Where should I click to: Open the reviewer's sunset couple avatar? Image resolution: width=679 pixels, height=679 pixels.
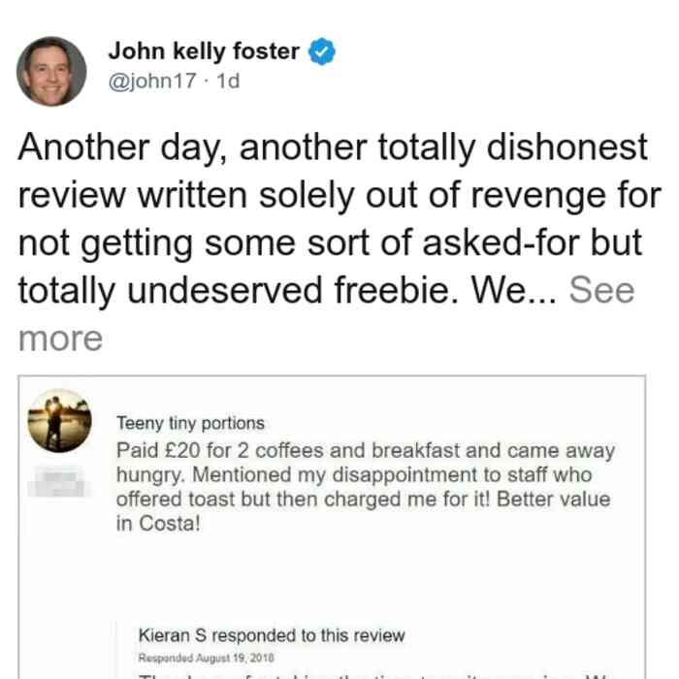pyautogui.click(x=60, y=420)
